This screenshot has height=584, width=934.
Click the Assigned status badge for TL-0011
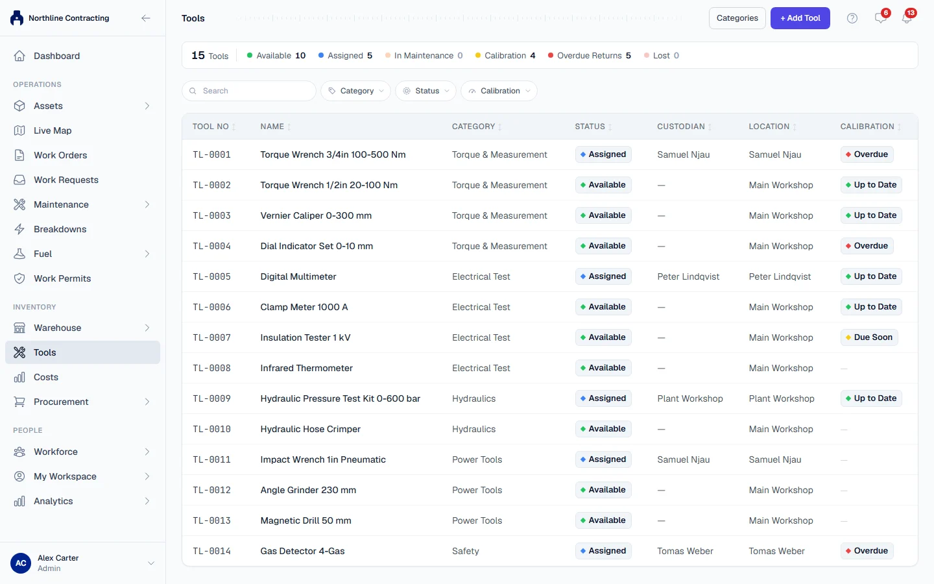pos(603,459)
